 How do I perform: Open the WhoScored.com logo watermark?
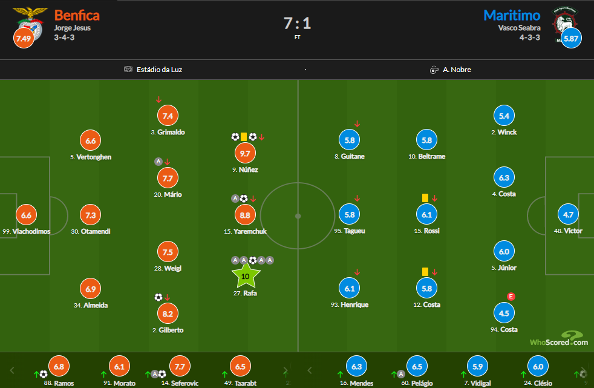[x=559, y=339]
